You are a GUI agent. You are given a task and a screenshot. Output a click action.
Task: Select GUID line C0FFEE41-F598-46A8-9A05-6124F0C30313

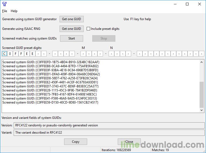(x=50, y=98)
